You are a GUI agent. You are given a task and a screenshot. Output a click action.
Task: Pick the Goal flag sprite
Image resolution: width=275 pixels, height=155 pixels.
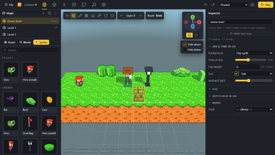click(x=30, y=125)
